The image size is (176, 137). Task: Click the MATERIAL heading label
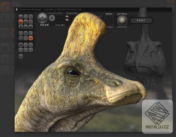pos(122,14)
